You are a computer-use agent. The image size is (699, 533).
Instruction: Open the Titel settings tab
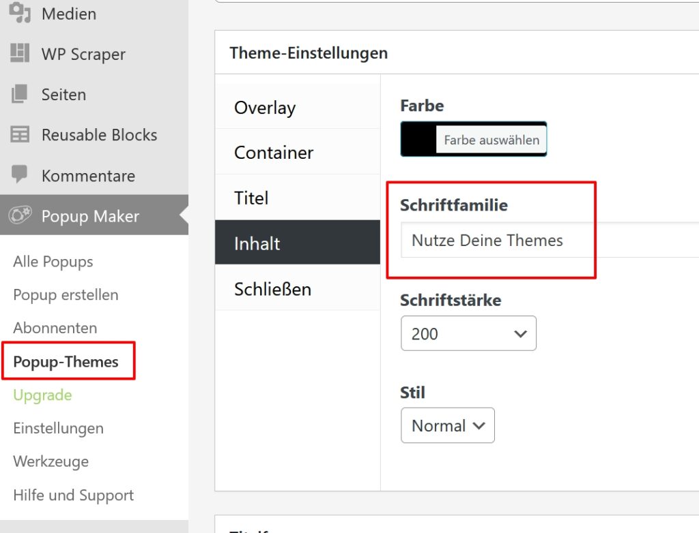point(251,198)
